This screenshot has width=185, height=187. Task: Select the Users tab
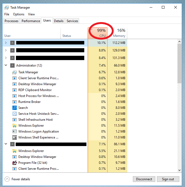pos(47,20)
